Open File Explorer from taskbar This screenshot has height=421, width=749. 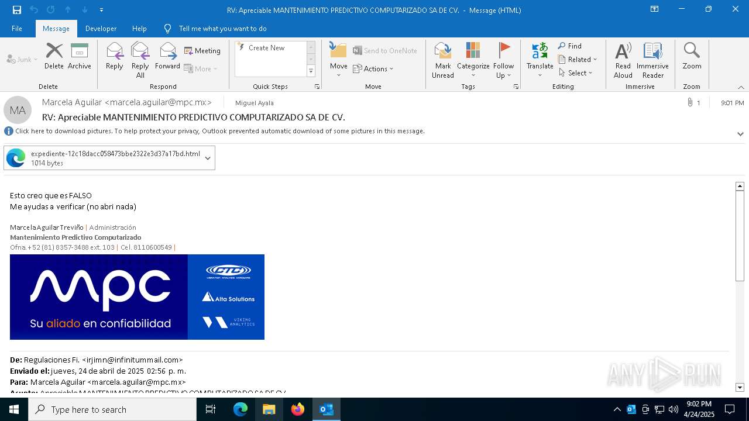coord(269,409)
